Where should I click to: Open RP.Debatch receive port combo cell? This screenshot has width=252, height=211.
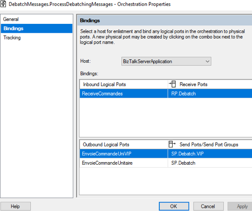[210, 94]
